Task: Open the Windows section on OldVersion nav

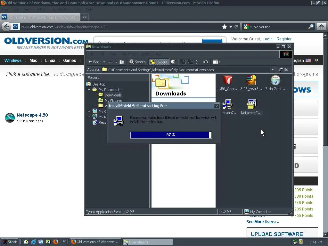Action: click(x=13, y=61)
